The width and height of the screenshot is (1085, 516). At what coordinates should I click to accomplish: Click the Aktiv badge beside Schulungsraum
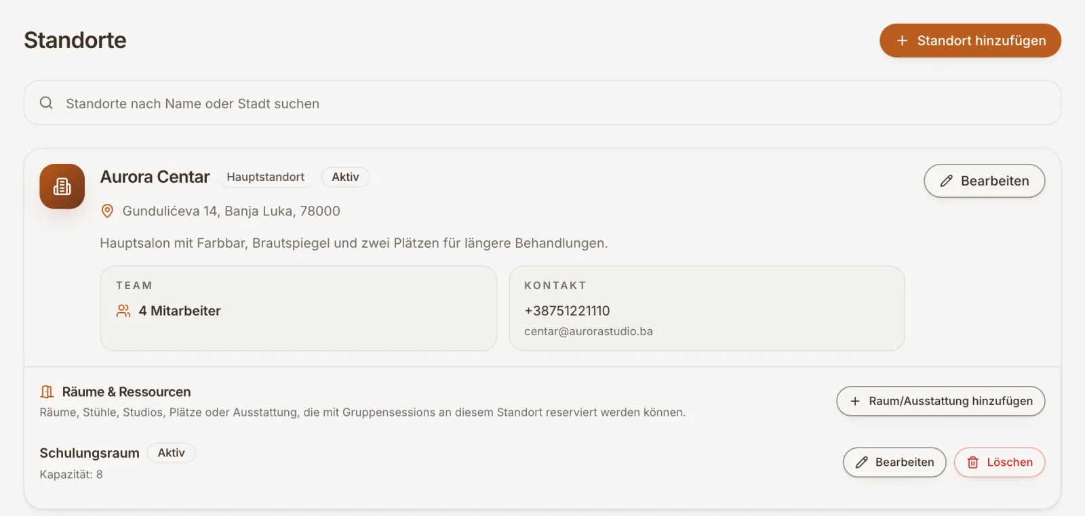pyautogui.click(x=171, y=453)
